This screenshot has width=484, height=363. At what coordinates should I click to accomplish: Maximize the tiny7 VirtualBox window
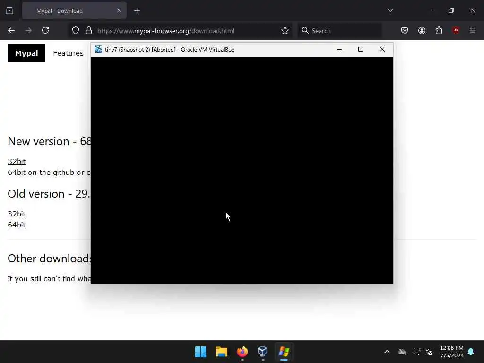[361, 49]
